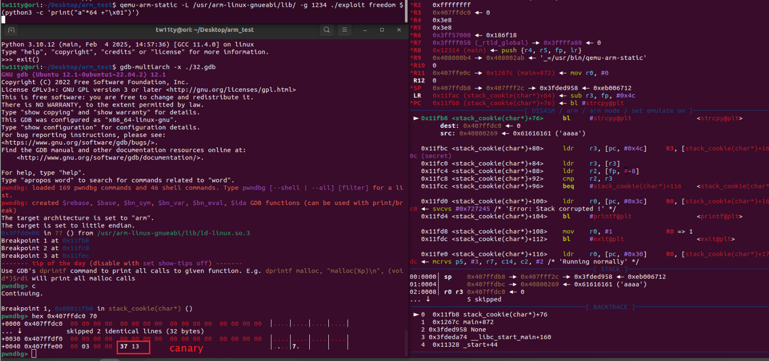The height and width of the screenshot is (361, 769).
Task: Click the '*R8' register label
Action: coord(415,50)
